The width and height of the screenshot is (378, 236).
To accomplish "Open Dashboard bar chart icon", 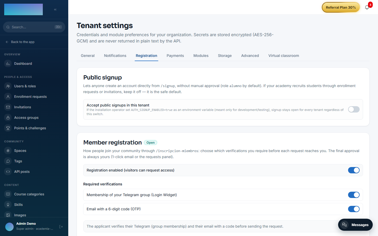I will (x=8, y=64).
